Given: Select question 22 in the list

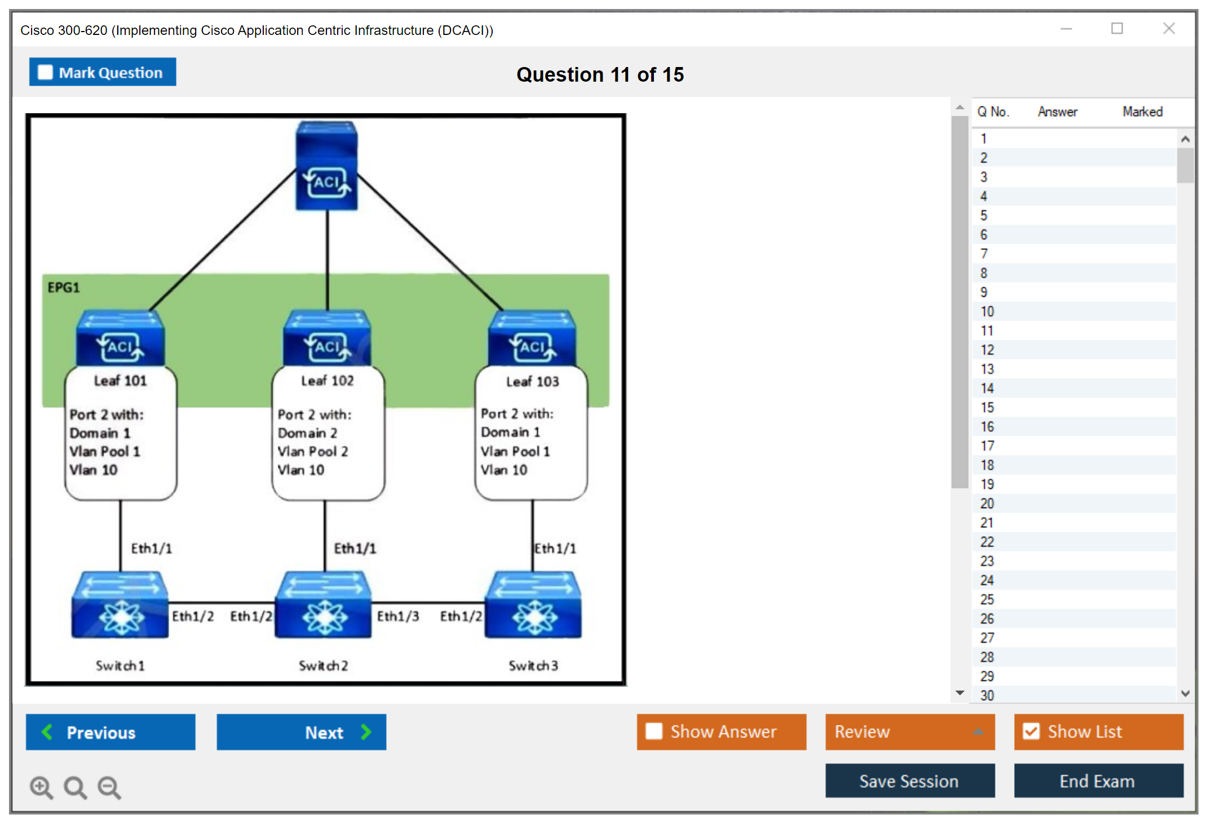Looking at the screenshot, I should [x=987, y=542].
